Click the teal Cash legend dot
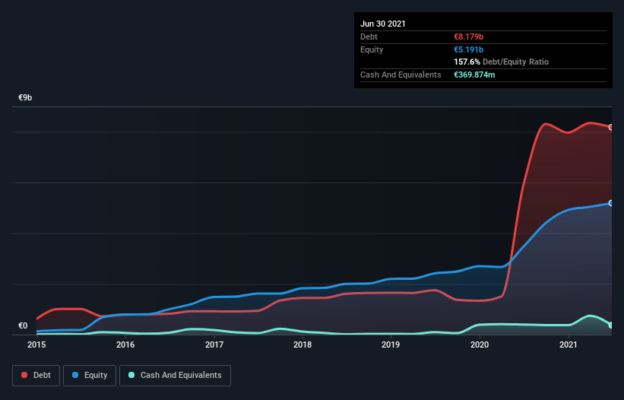Screen dimensions: 624x400 click(131, 375)
